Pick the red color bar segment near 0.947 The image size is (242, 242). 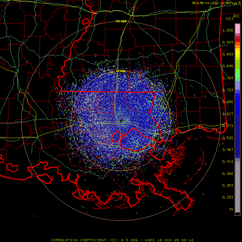pyautogui.click(x=237, y=40)
